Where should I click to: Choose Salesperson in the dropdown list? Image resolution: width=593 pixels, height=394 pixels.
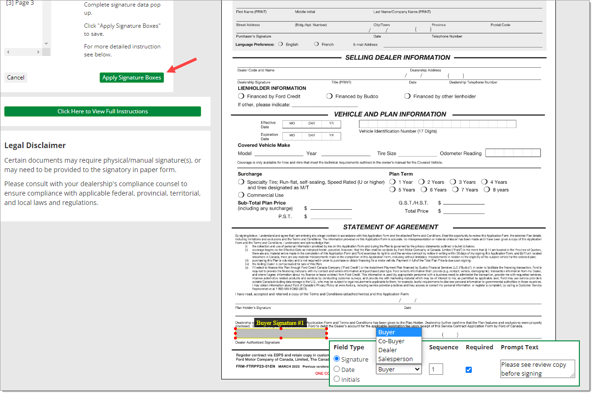[x=399, y=359]
